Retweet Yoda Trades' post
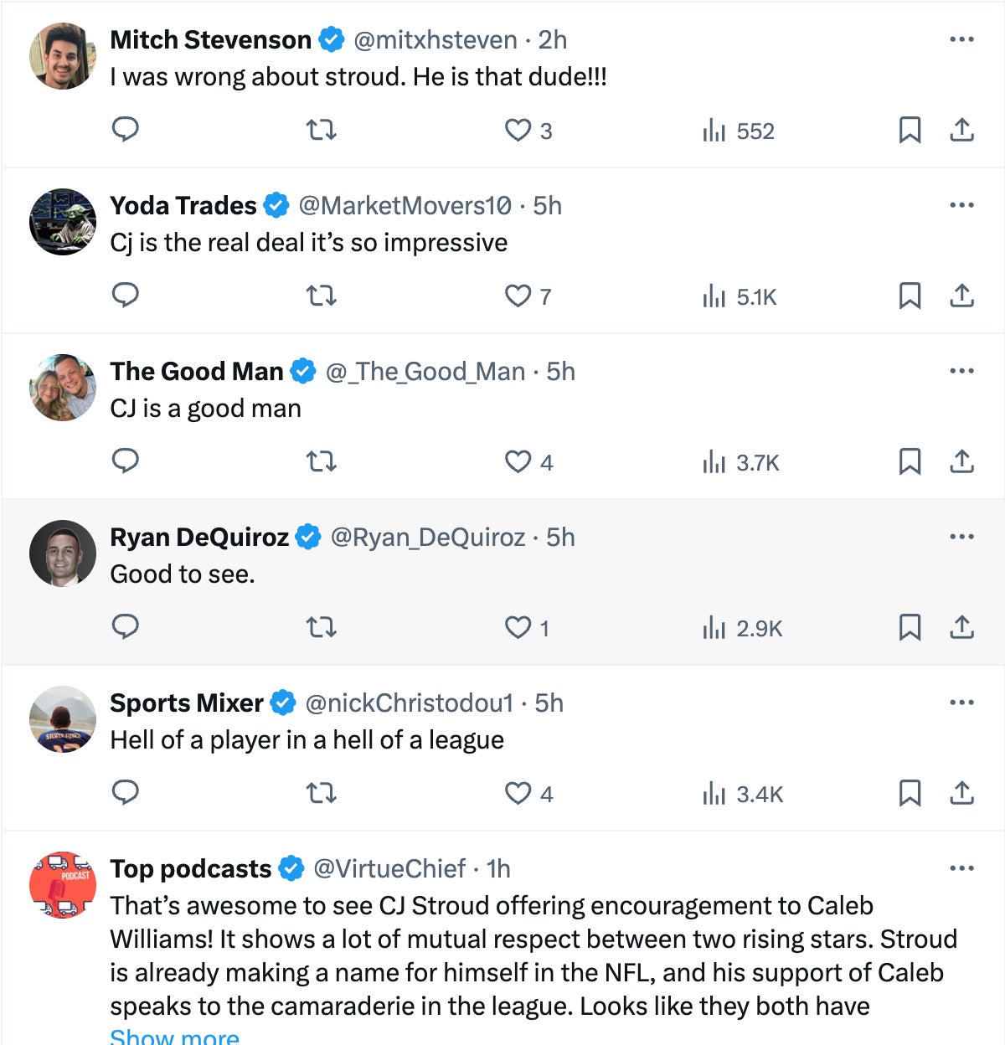 (x=321, y=296)
